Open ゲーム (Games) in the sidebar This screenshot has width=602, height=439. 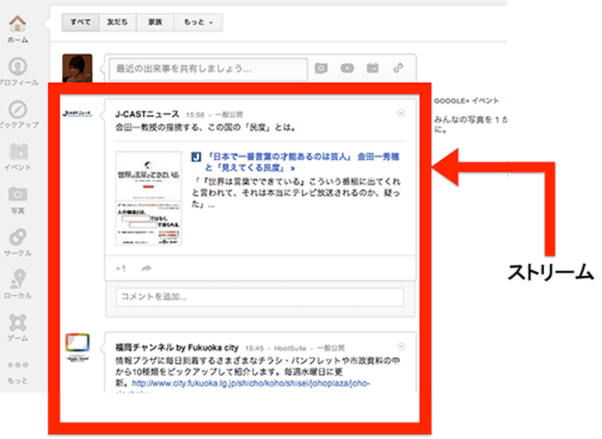tap(19, 323)
